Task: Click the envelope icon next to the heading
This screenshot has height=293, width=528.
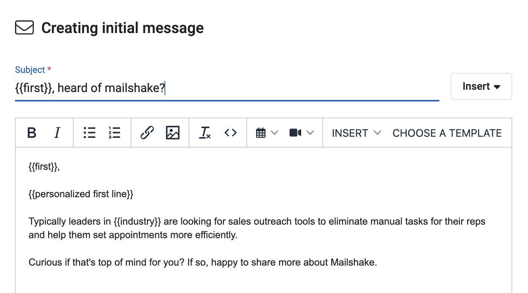Action: (24, 27)
